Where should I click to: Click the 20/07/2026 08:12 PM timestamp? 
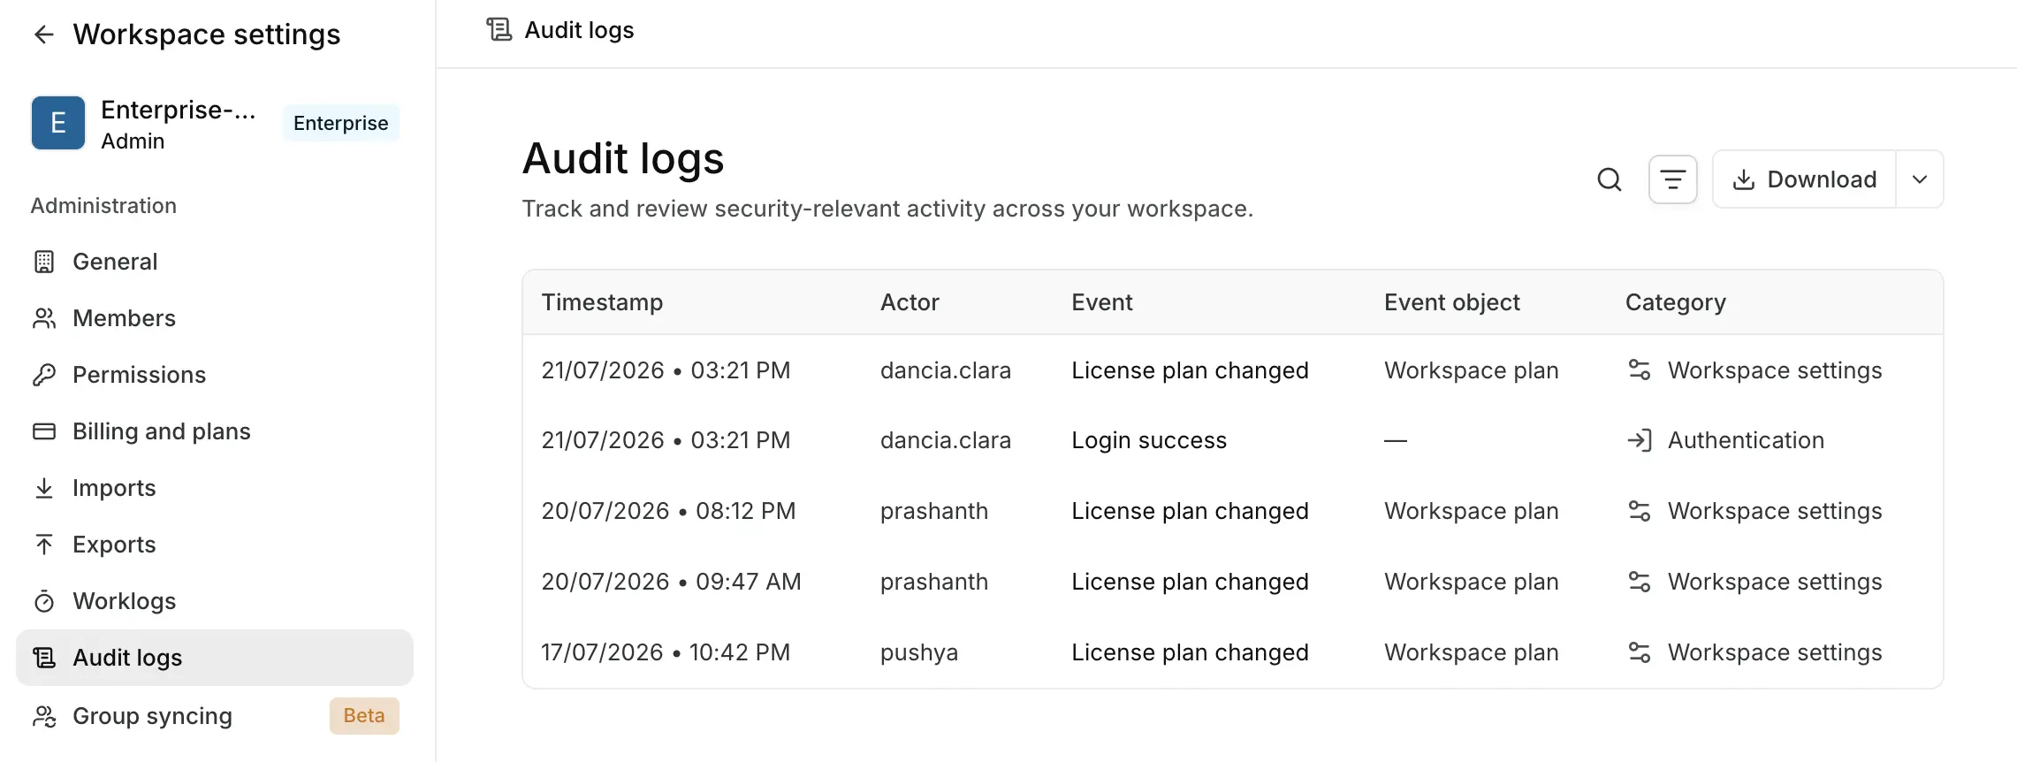[669, 511]
